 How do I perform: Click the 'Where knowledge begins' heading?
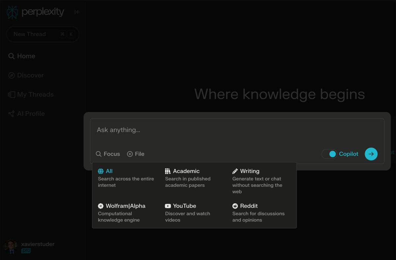(280, 94)
